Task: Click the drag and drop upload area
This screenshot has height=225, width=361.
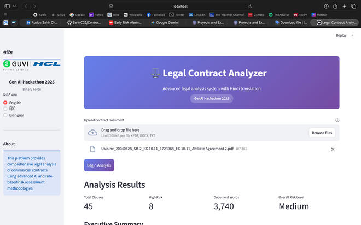Action: (191, 133)
